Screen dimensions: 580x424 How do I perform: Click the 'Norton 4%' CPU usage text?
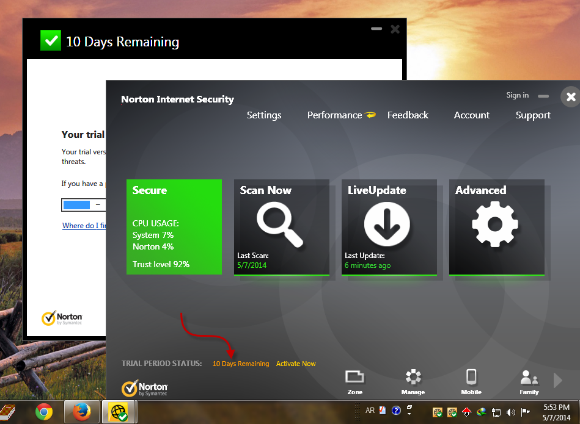pyautogui.click(x=153, y=246)
